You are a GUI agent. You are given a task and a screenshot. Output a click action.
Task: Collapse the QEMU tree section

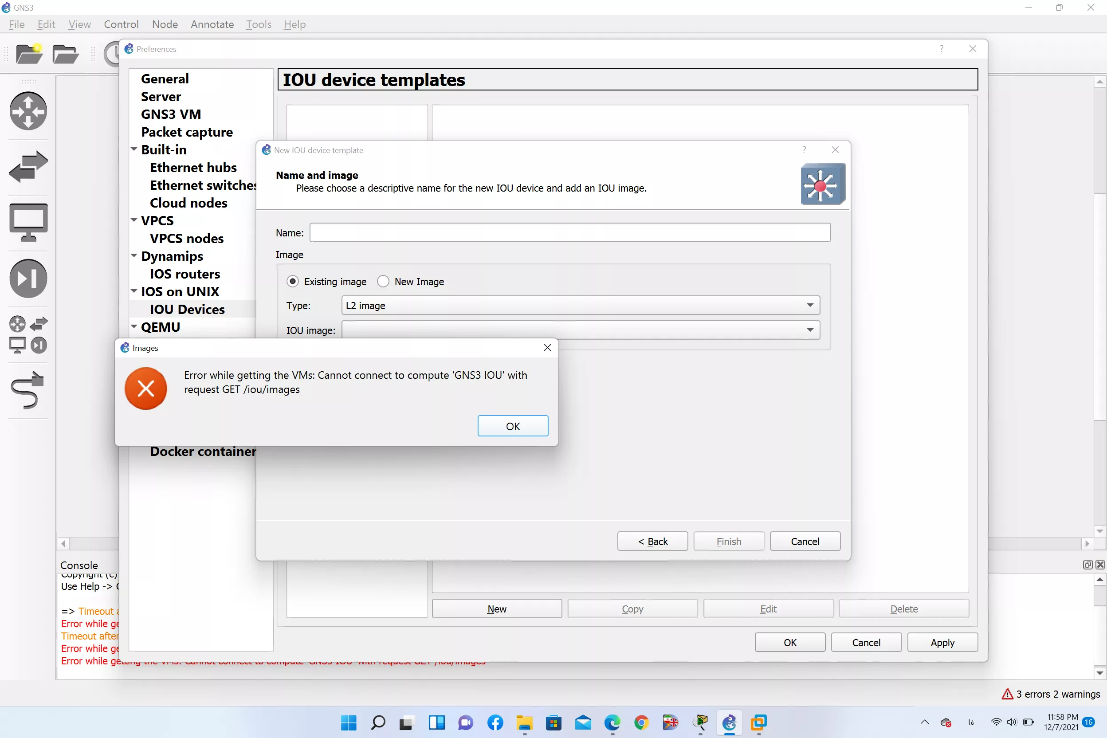coord(134,326)
